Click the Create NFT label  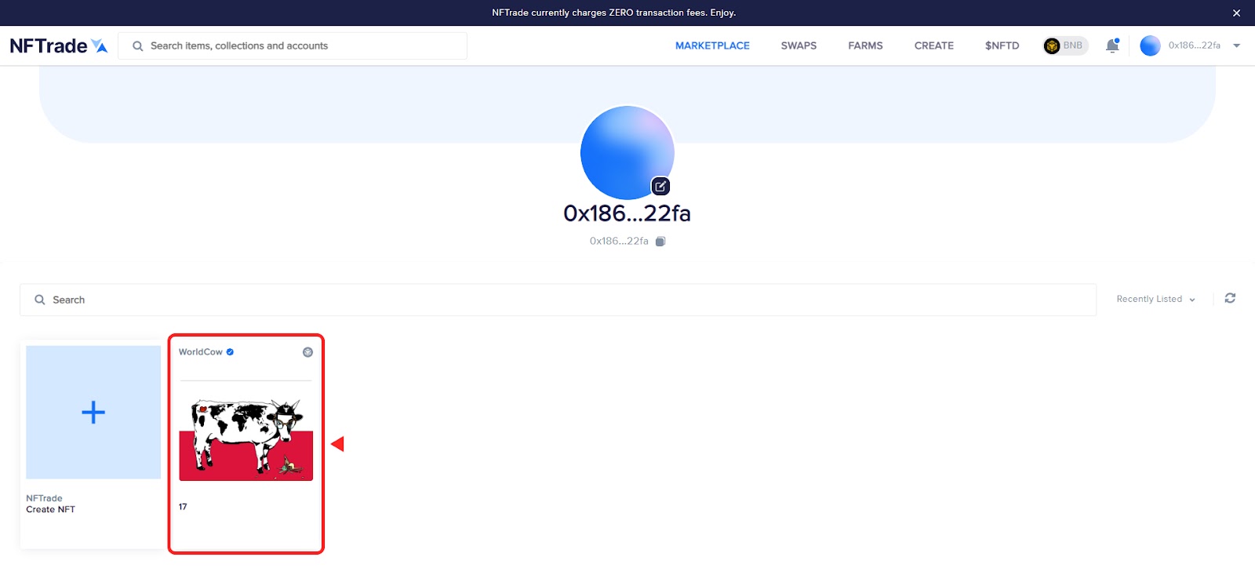click(50, 510)
